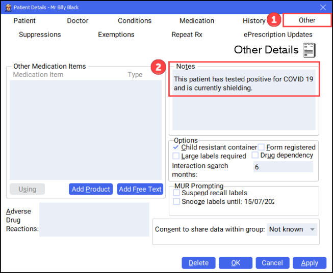The height and width of the screenshot is (273, 333).
Task: Toggle Snooze labels until checkbox
Action: point(176,201)
